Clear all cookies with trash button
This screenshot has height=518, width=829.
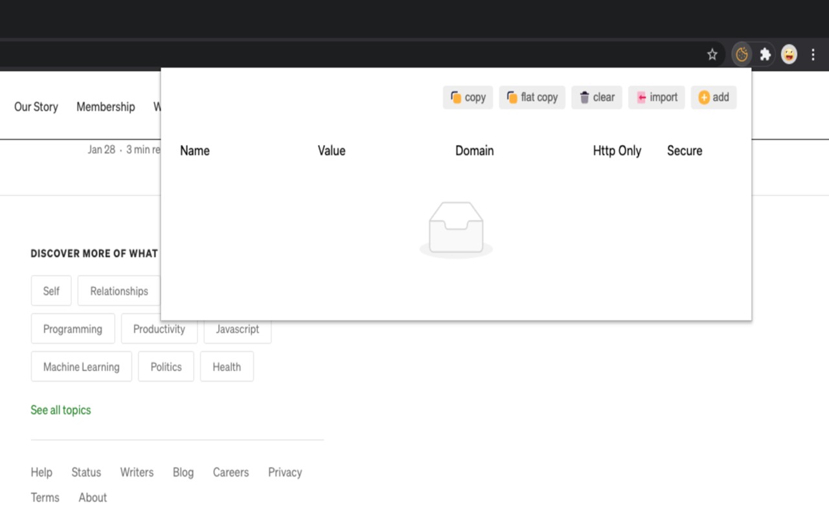click(x=596, y=97)
